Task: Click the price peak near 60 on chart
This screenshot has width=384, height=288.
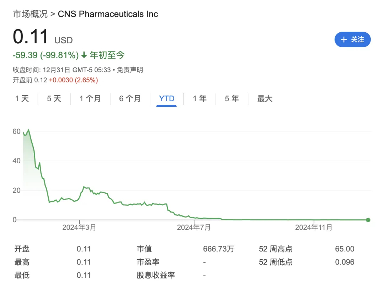Action: 29,130
